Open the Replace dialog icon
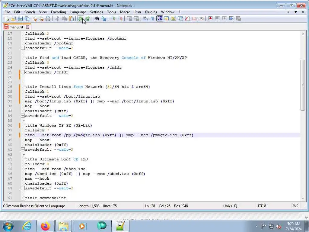This screenshot has width=309, height=232. click(x=104, y=18)
